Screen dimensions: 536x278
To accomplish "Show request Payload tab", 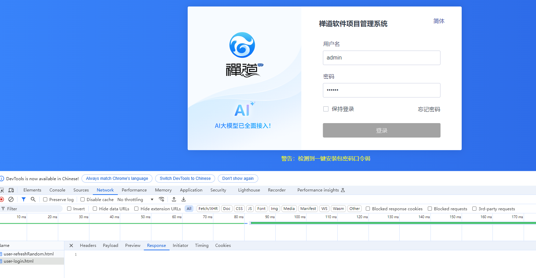I will pos(110,246).
